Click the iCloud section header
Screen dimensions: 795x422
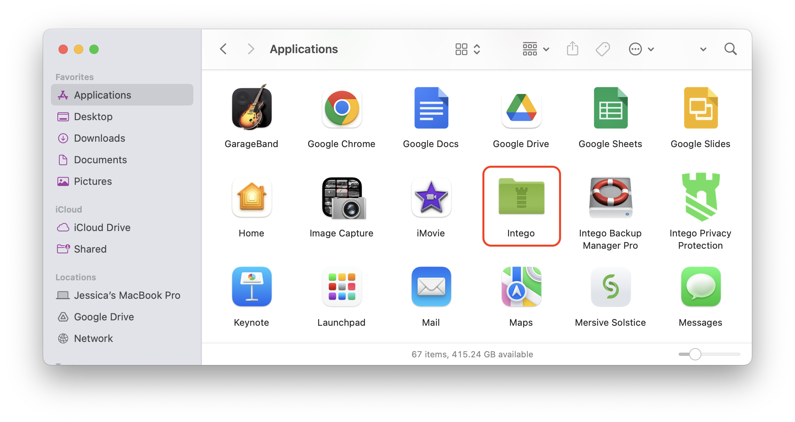(x=69, y=209)
